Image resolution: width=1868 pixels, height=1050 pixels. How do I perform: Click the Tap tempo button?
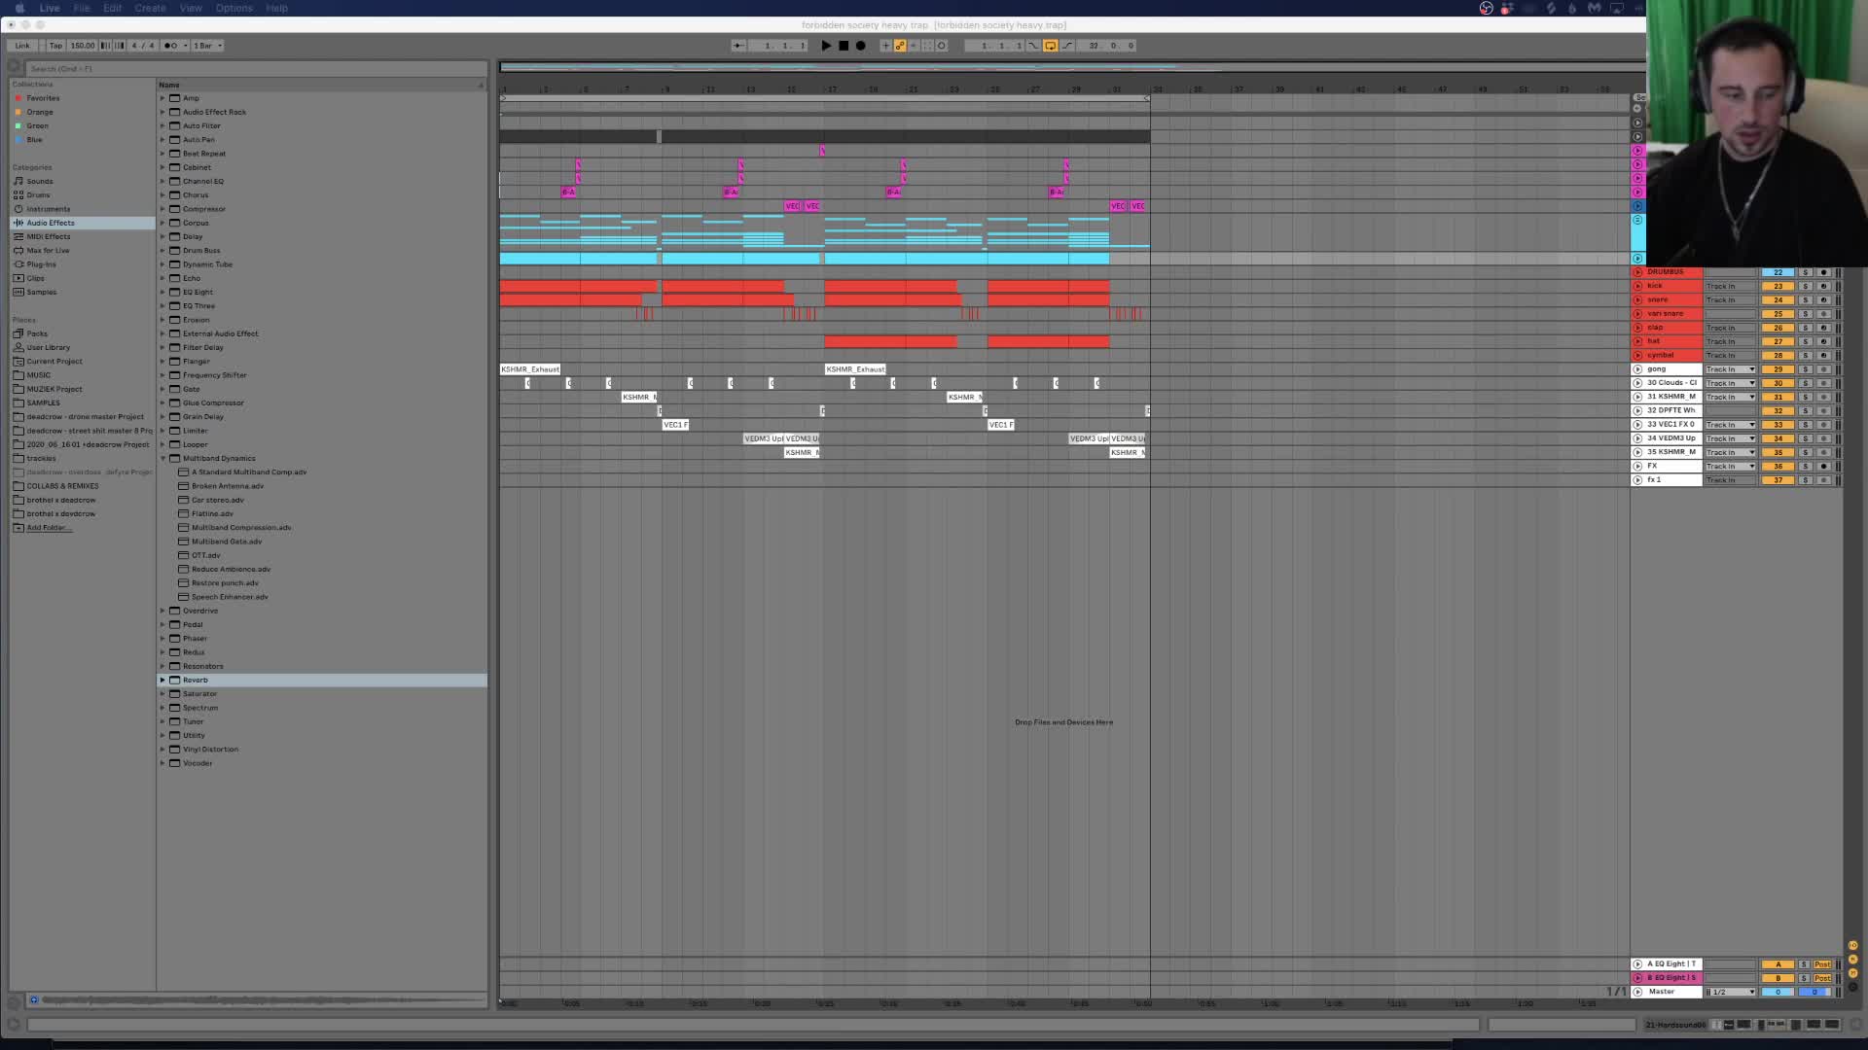[x=55, y=46]
